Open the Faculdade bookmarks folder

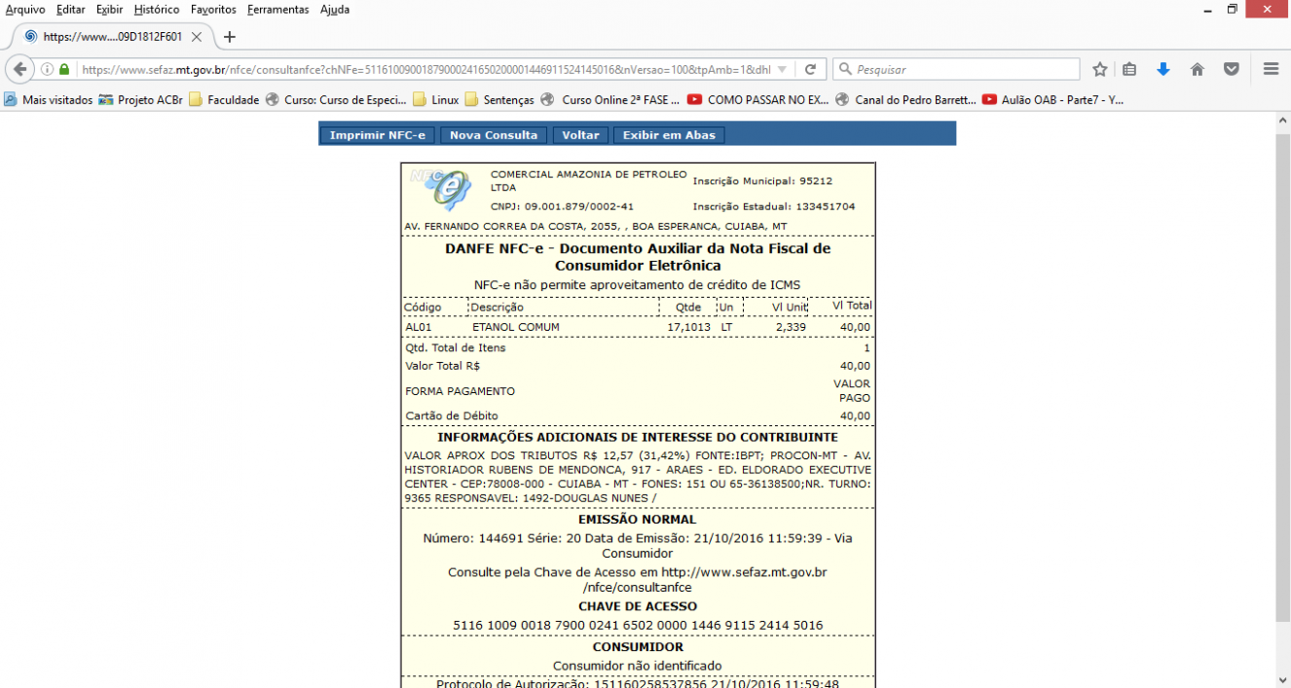click(x=224, y=99)
